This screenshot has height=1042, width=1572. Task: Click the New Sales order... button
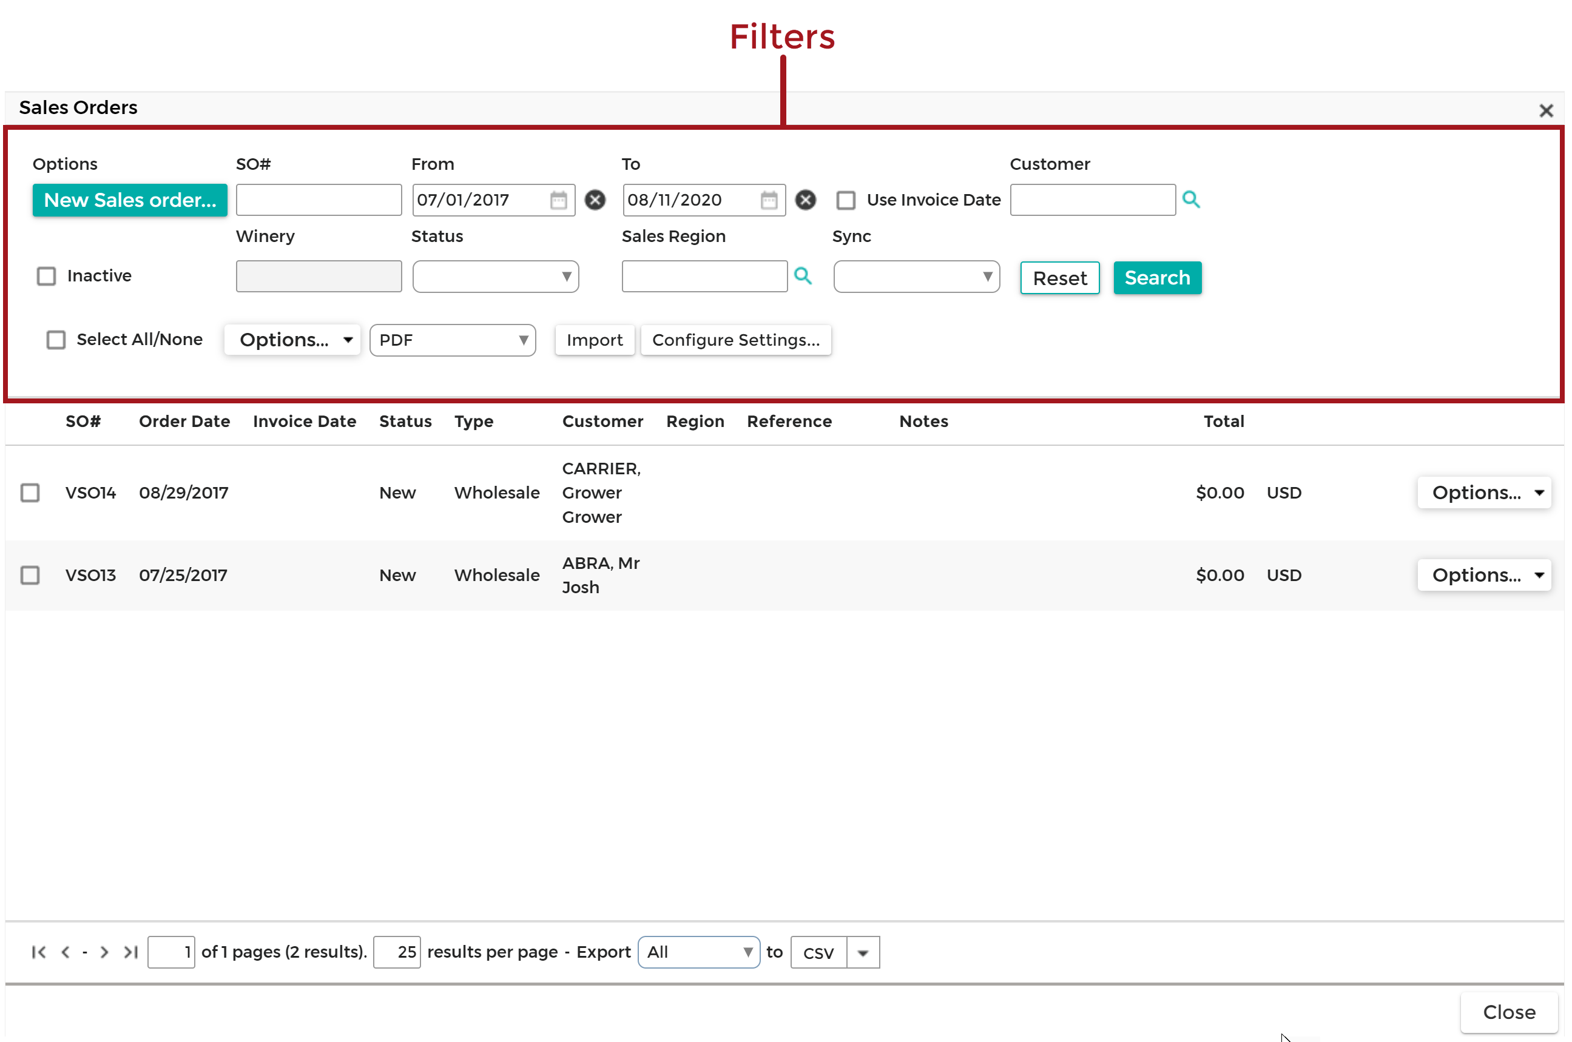click(130, 201)
